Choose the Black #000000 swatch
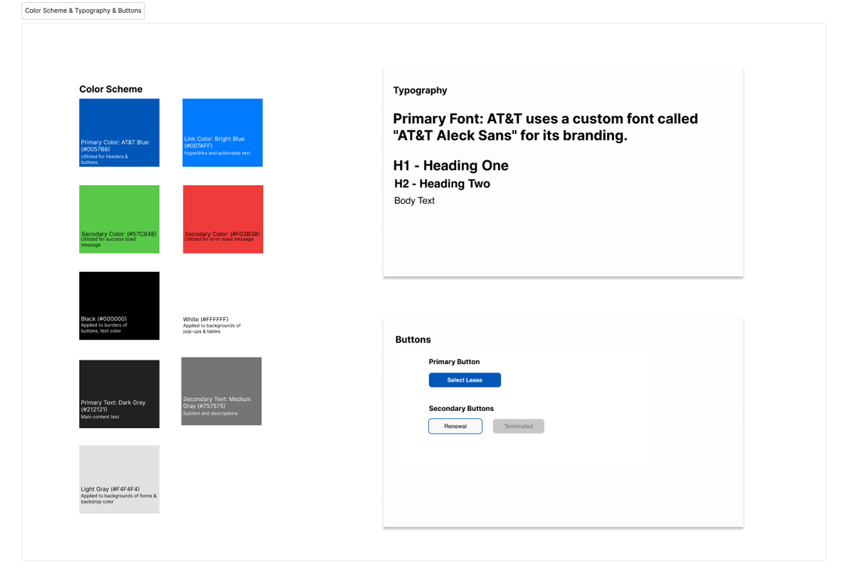 [x=119, y=306]
